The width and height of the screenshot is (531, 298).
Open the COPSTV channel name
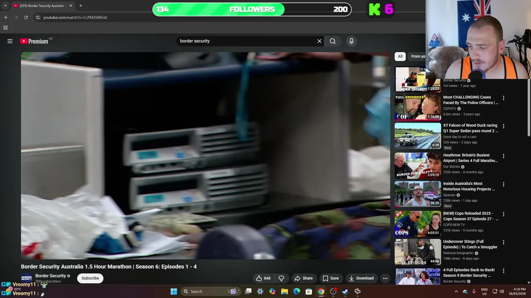click(x=450, y=109)
